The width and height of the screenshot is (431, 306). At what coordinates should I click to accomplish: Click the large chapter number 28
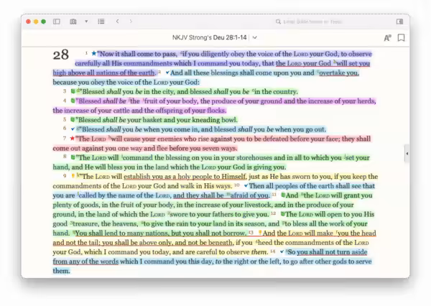[61, 55]
